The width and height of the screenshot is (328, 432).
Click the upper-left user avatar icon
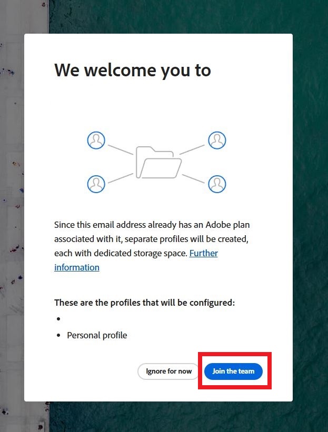click(96, 140)
